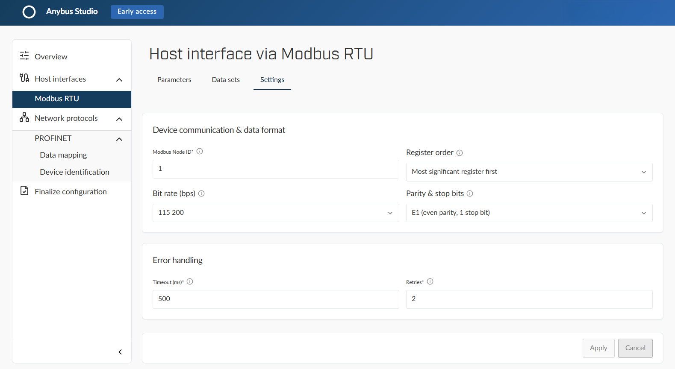Collapse the sidebar with the left arrow
Viewport: 675px width, 369px height.
coord(120,352)
